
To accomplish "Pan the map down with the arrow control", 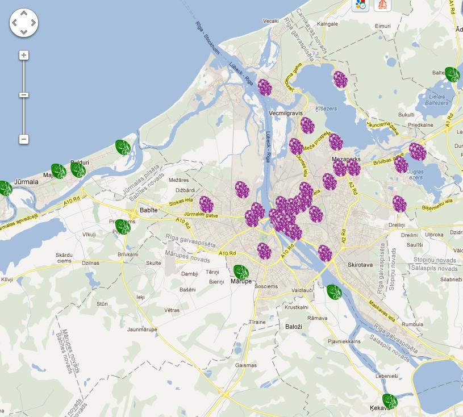I will coord(24,32).
